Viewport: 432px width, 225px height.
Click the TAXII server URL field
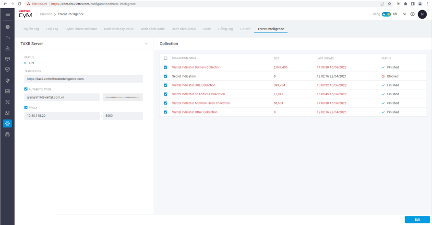84,79
